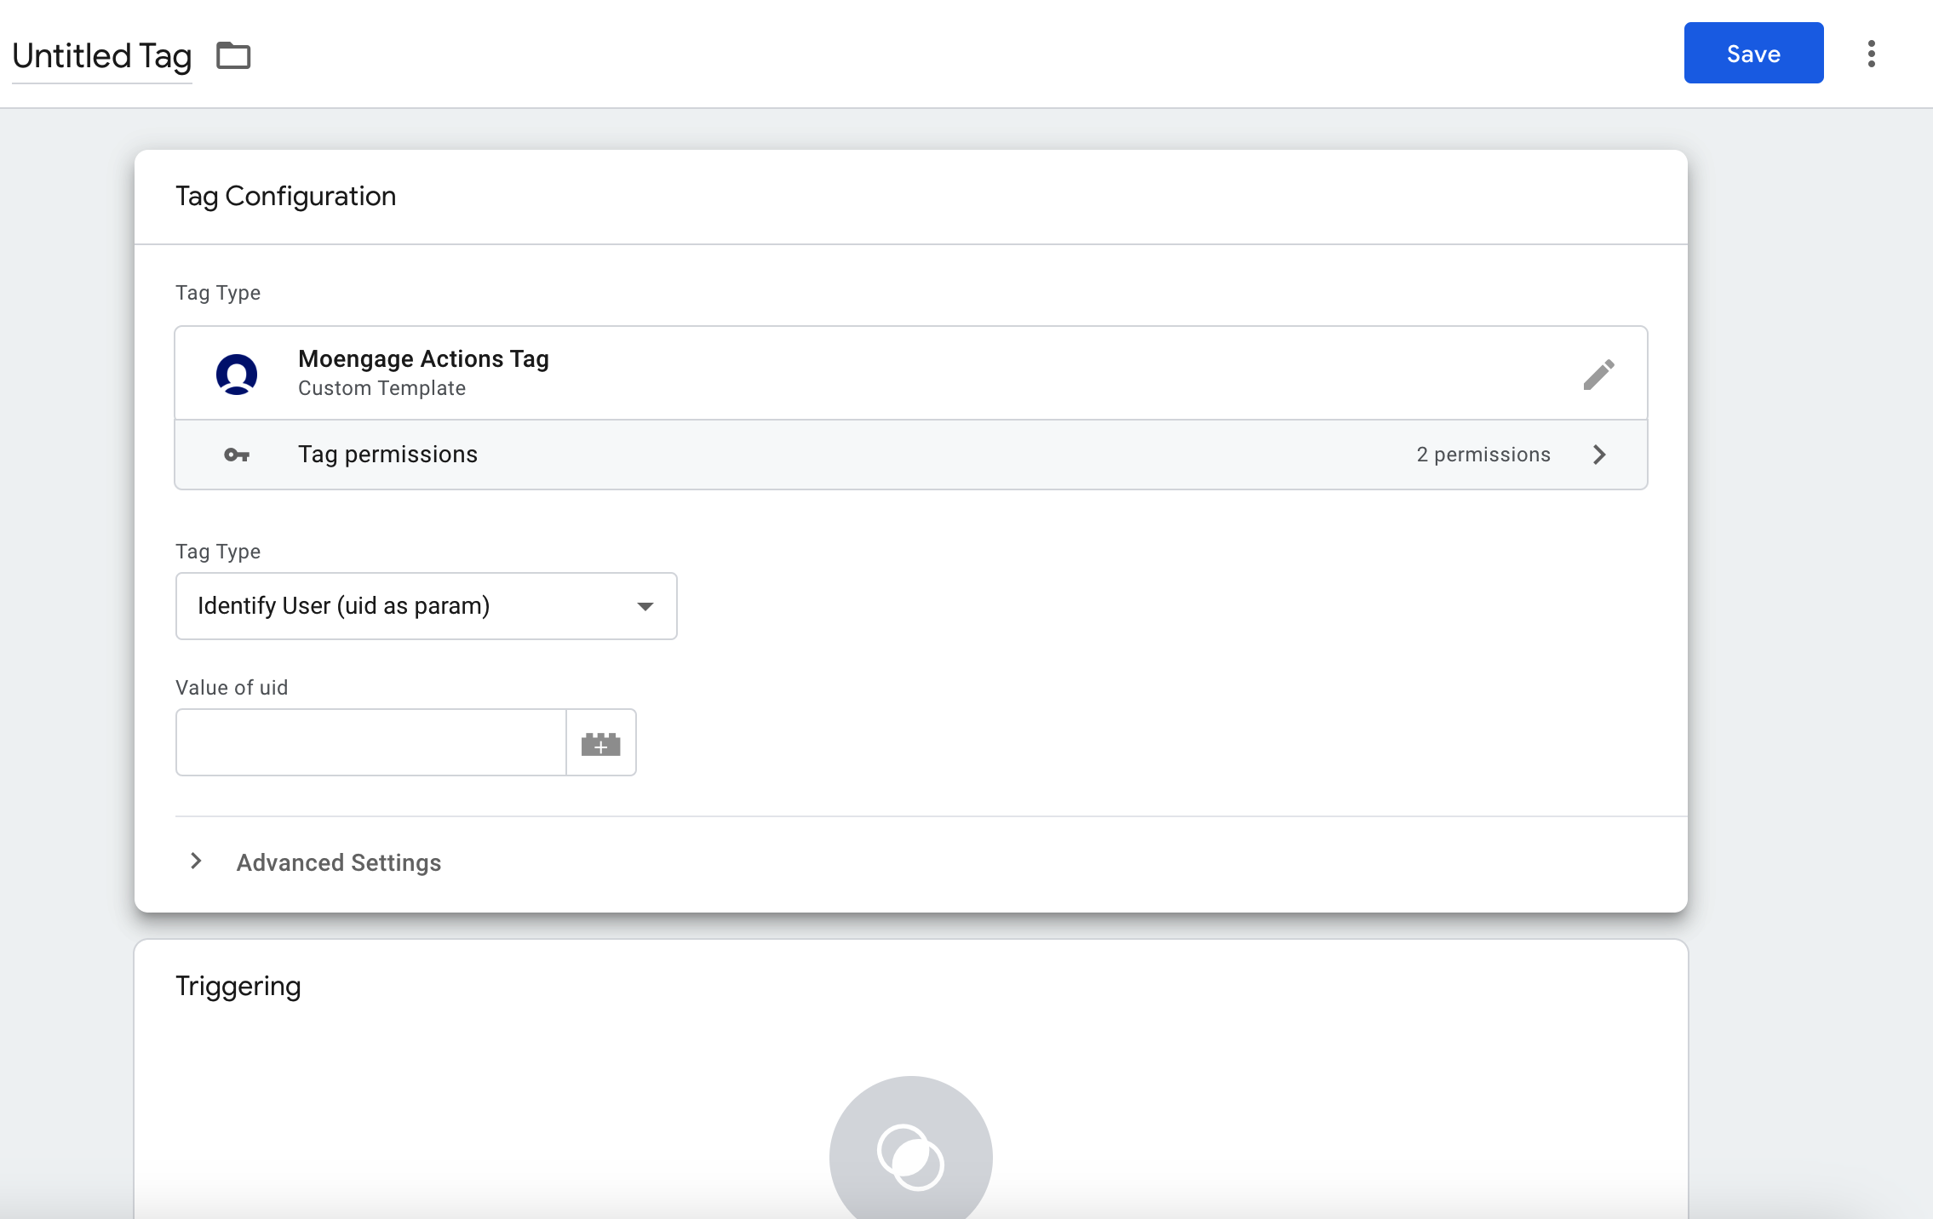Expand the Advanced Settings chevron
This screenshot has height=1219, width=1933.
[x=196, y=861]
